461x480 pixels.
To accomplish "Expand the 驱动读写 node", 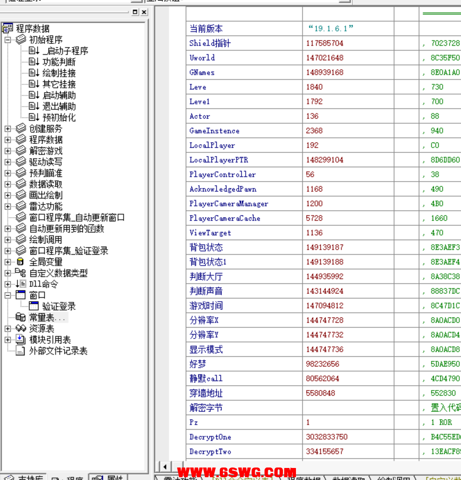I will click(8, 162).
